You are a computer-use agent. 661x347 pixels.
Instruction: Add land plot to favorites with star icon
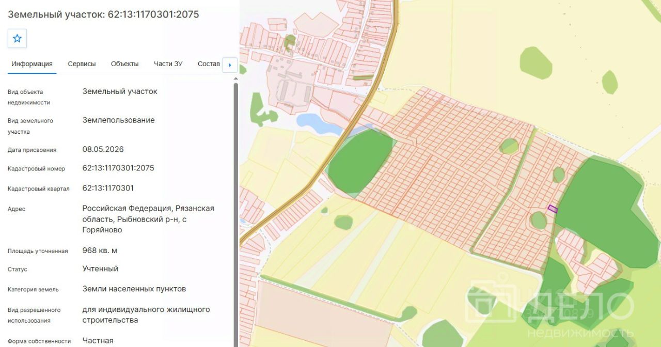pos(17,38)
